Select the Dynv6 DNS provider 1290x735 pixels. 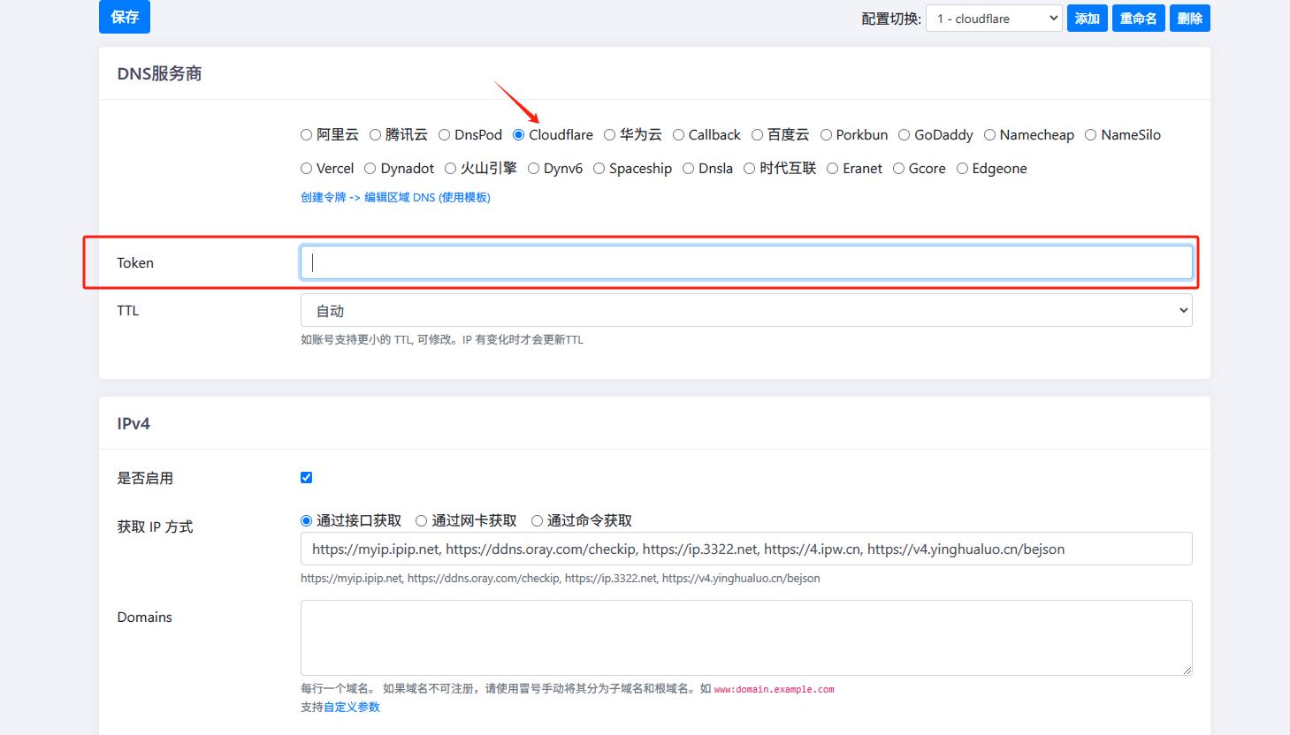(x=533, y=168)
